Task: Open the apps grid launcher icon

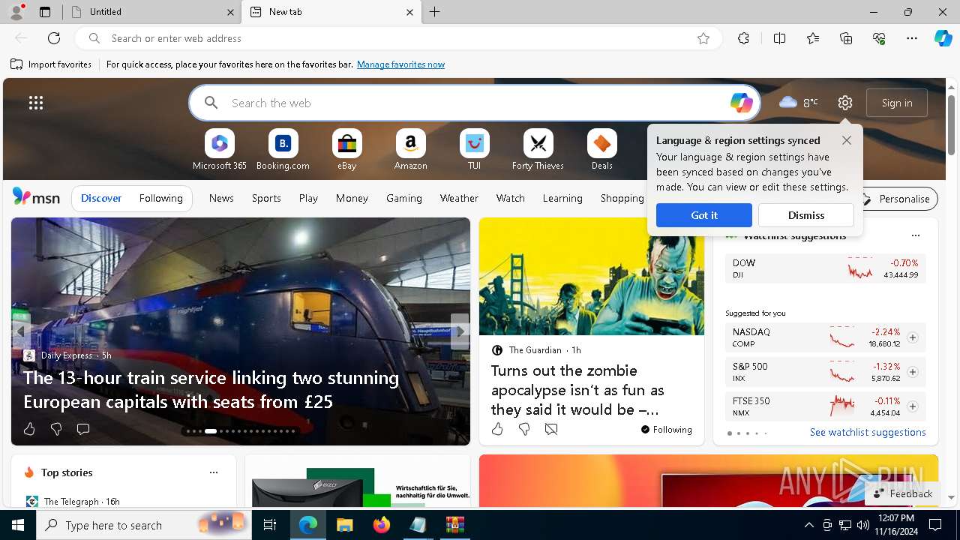Action: pos(36,103)
